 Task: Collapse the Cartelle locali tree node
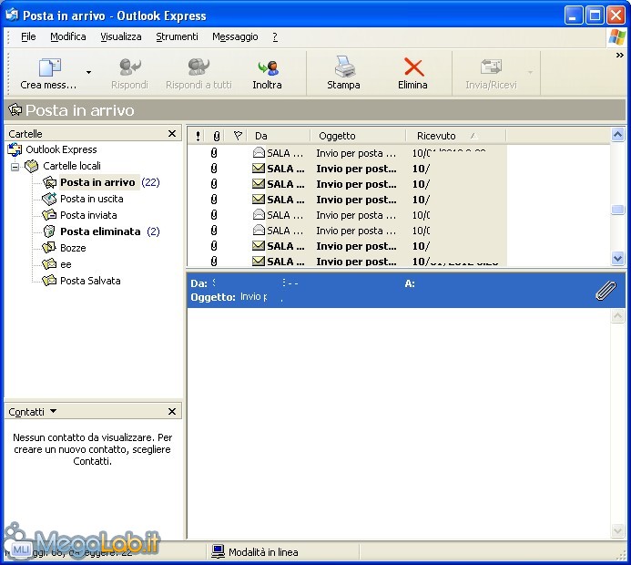15,167
